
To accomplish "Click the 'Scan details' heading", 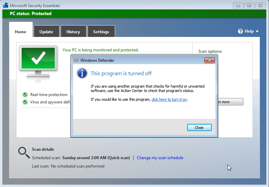I will coord(43,149).
